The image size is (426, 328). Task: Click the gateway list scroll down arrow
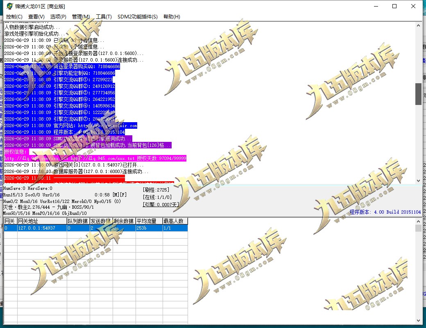418,321
